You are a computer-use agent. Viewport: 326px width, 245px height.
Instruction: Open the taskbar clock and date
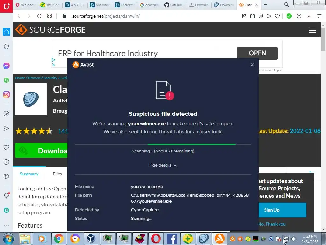310,239
